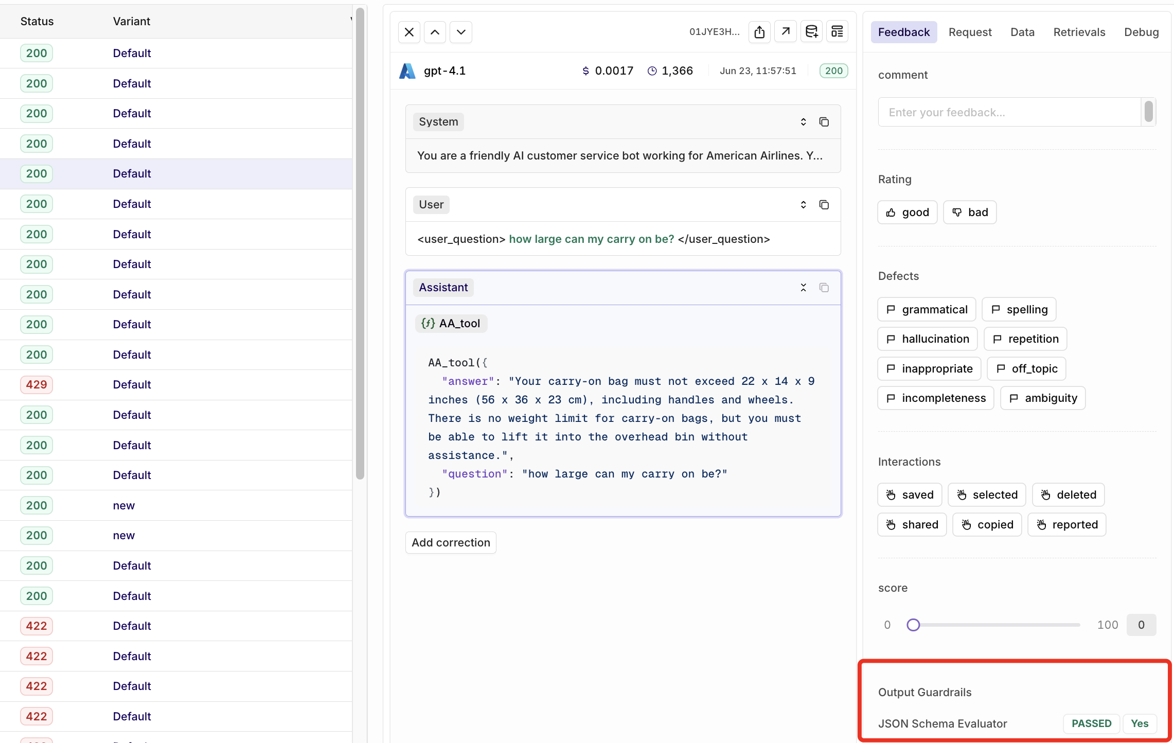Click the Add correction button
Screen dimensions: 1174x743
pos(451,543)
